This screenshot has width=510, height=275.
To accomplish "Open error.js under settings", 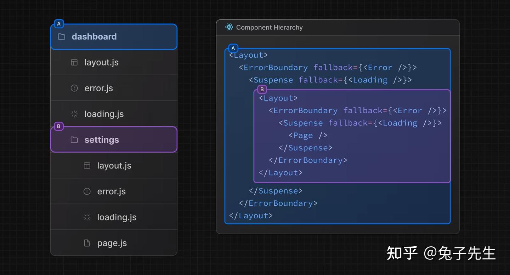I will click(x=114, y=191).
